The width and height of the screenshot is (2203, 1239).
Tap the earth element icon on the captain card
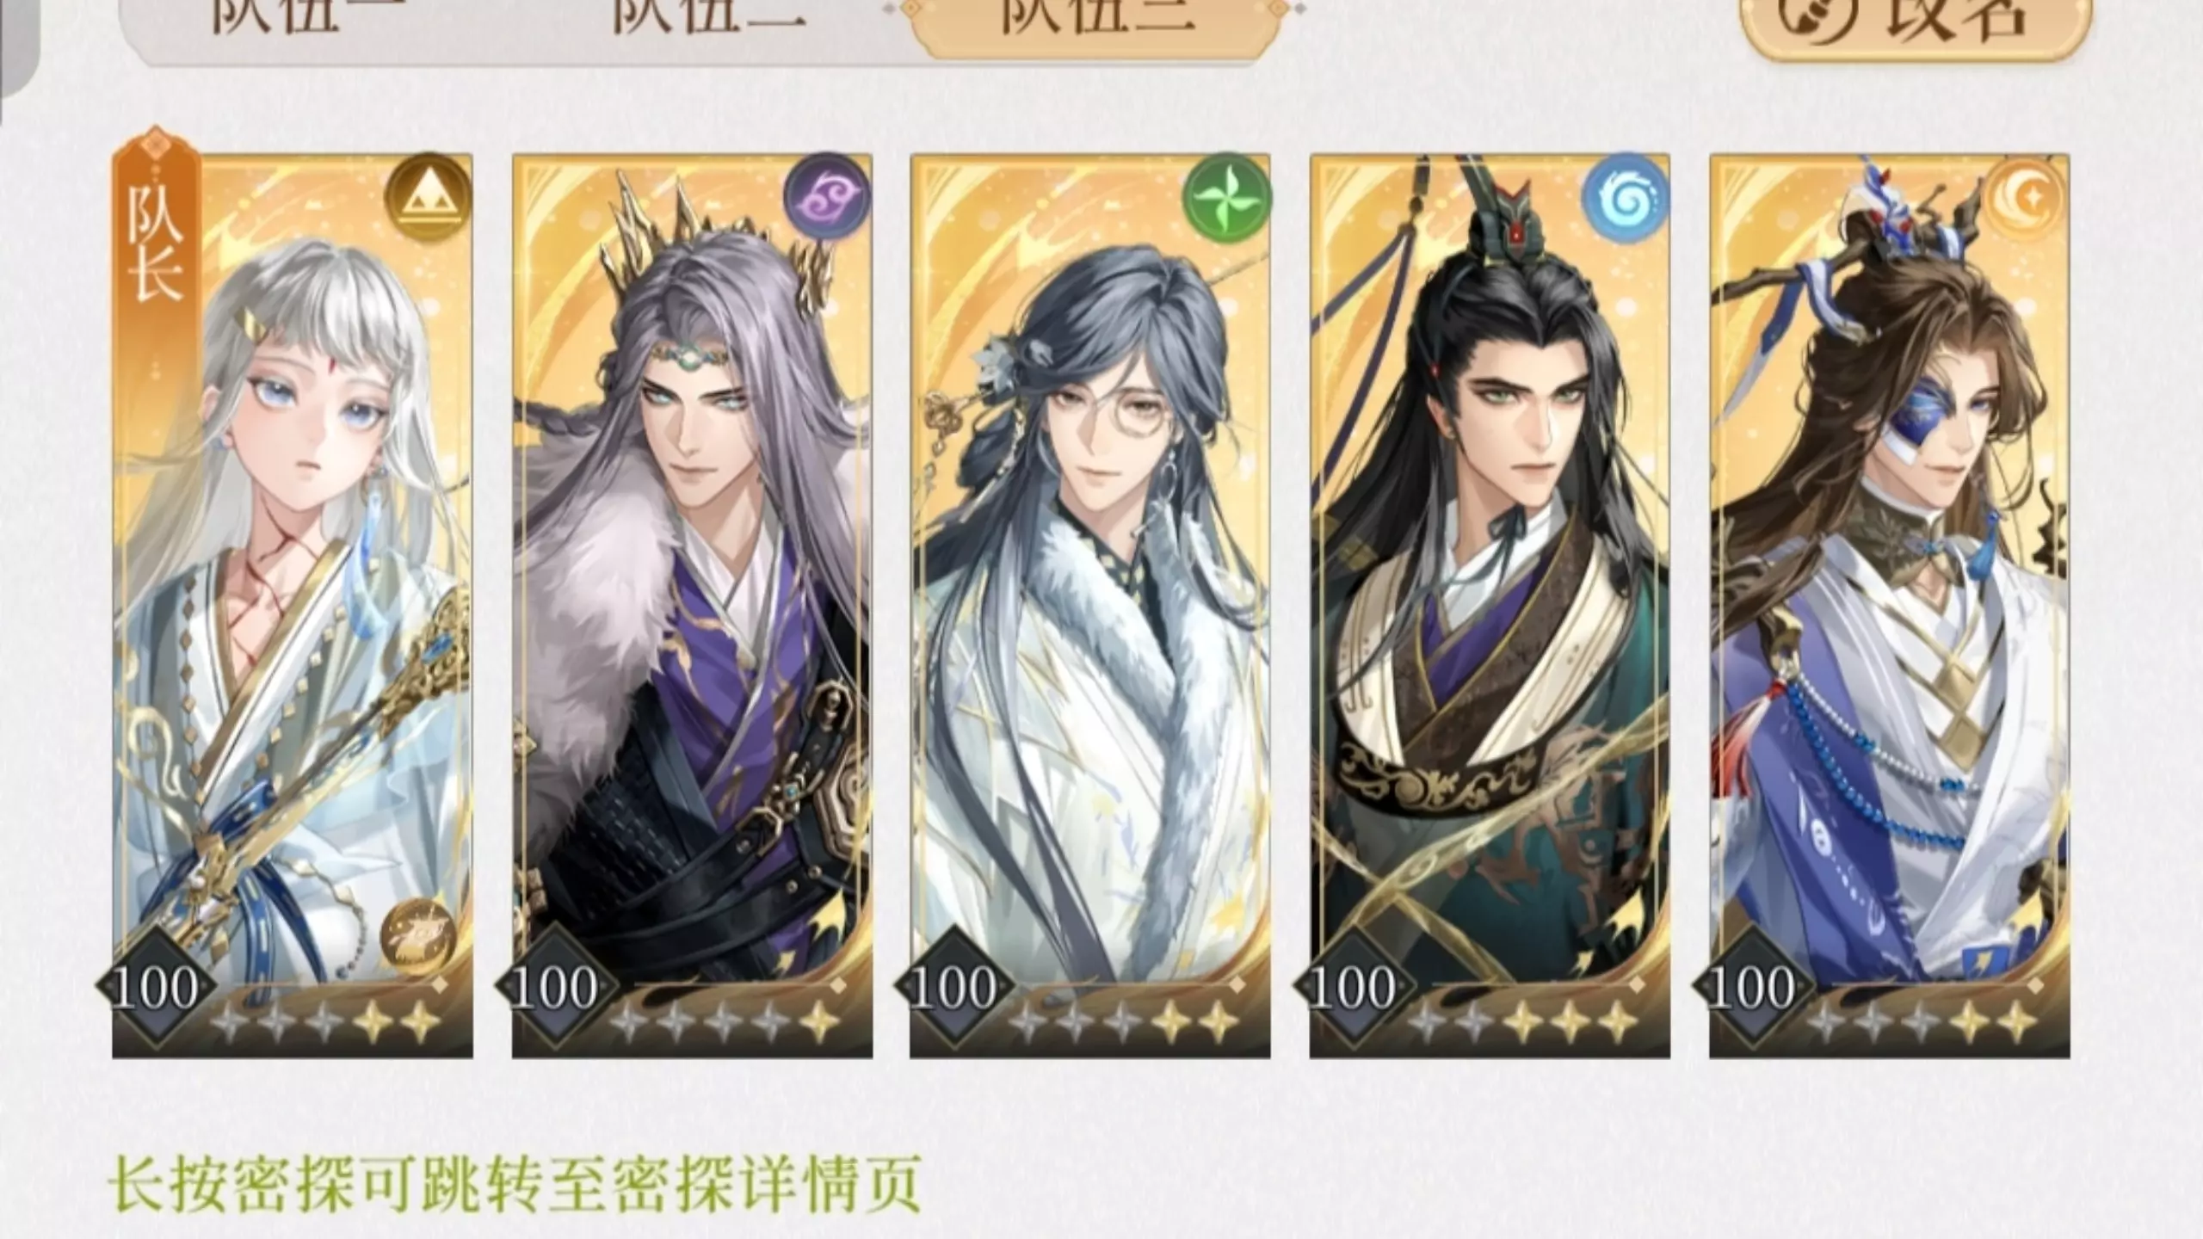(x=427, y=195)
